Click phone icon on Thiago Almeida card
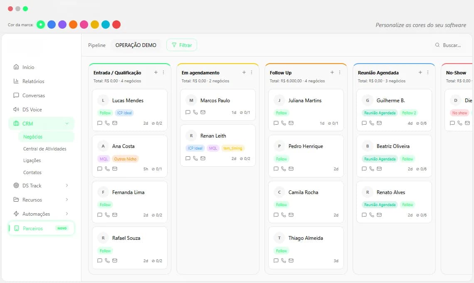The width and height of the screenshot is (474, 283). coord(284,260)
